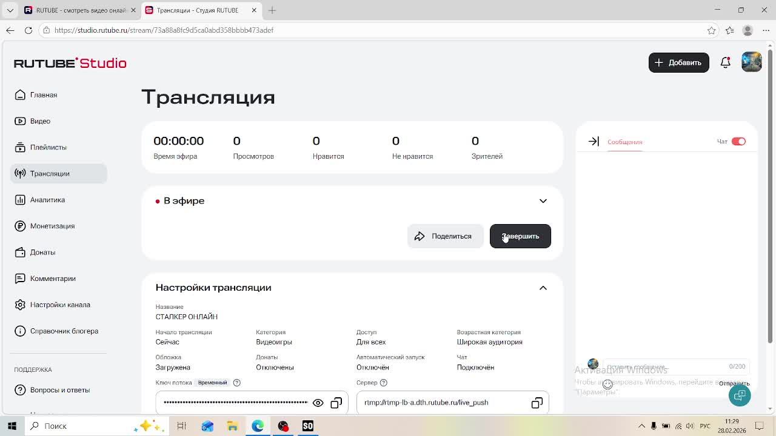Copy the rtmp server URL

click(x=537, y=403)
